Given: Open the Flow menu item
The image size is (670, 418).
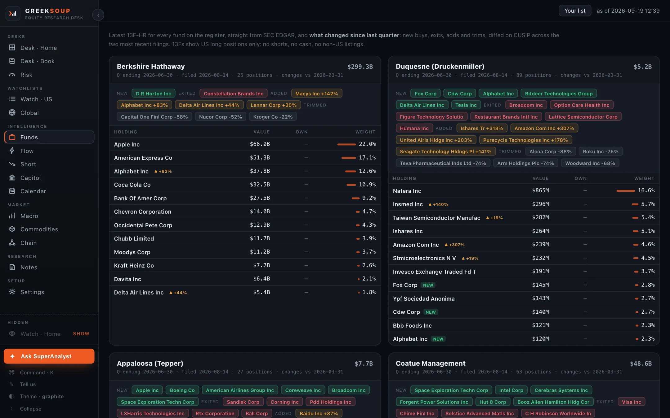Looking at the screenshot, I should tap(49, 151).
